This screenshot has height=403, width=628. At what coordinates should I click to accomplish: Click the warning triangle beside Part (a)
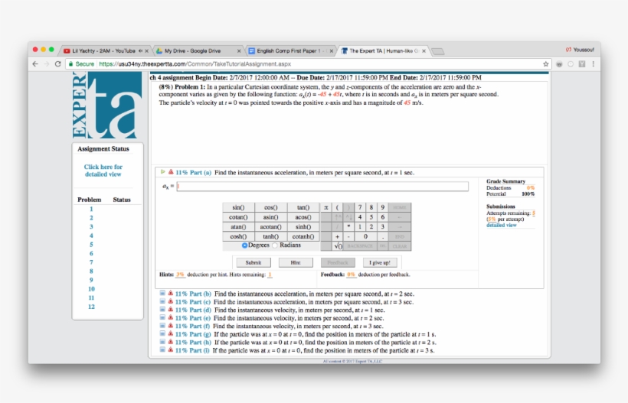pyautogui.click(x=170, y=173)
